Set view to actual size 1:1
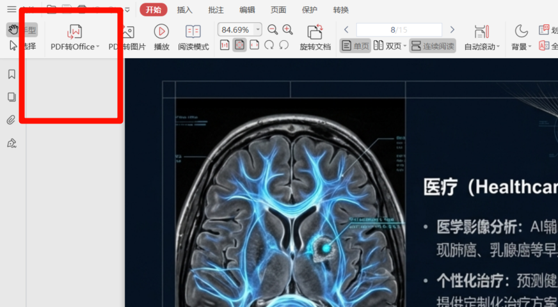 click(225, 45)
